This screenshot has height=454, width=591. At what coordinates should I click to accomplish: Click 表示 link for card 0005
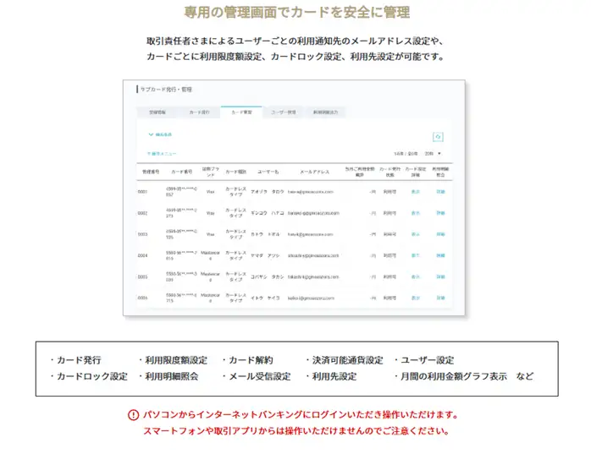point(415,276)
